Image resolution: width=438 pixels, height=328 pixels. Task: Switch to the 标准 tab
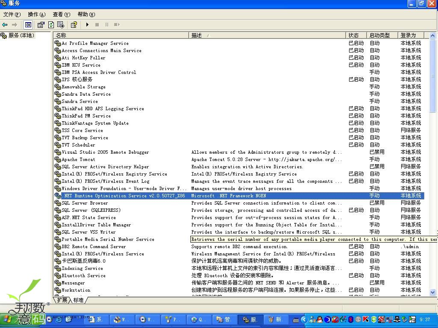pyautogui.click(x=79, y=300)
